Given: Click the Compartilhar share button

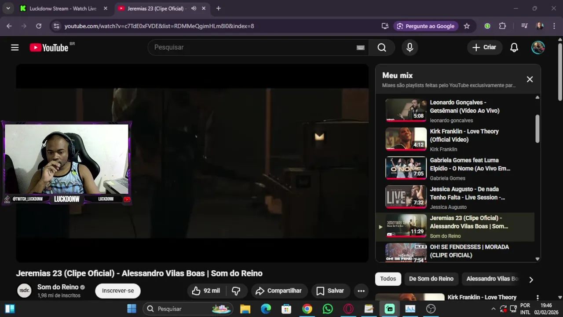Looking at the screenshot, I should click(x=279, y=291).
